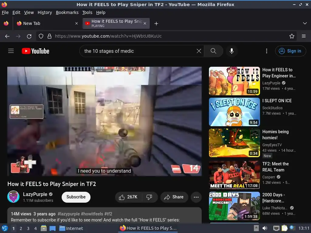Open the I SLEPT ON ICE thumbnail

[234, 112]
